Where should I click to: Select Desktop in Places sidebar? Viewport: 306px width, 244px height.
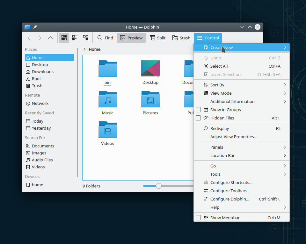click(x=49, y=64)
